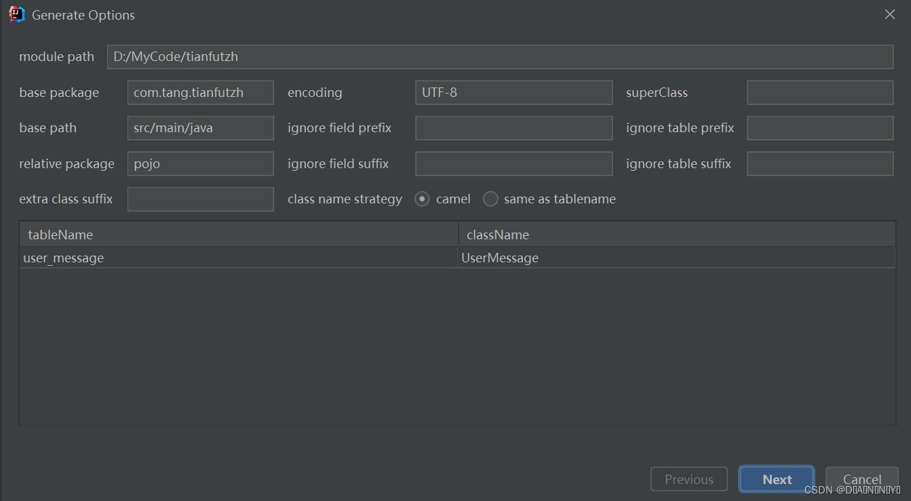The height and width of the screenshot is (501, 911).
Task: Click the 'ignore field suffix' label
Action: [338, 164]
